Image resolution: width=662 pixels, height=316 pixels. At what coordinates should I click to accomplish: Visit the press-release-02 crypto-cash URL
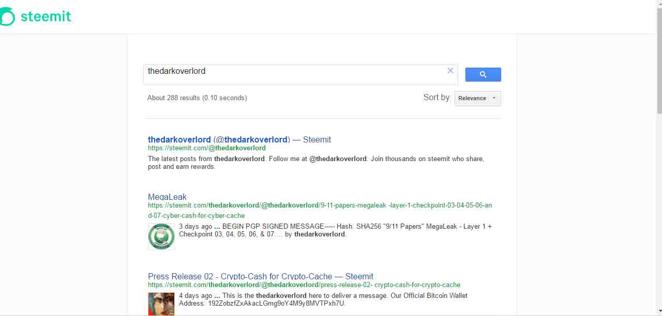[304, 285]
